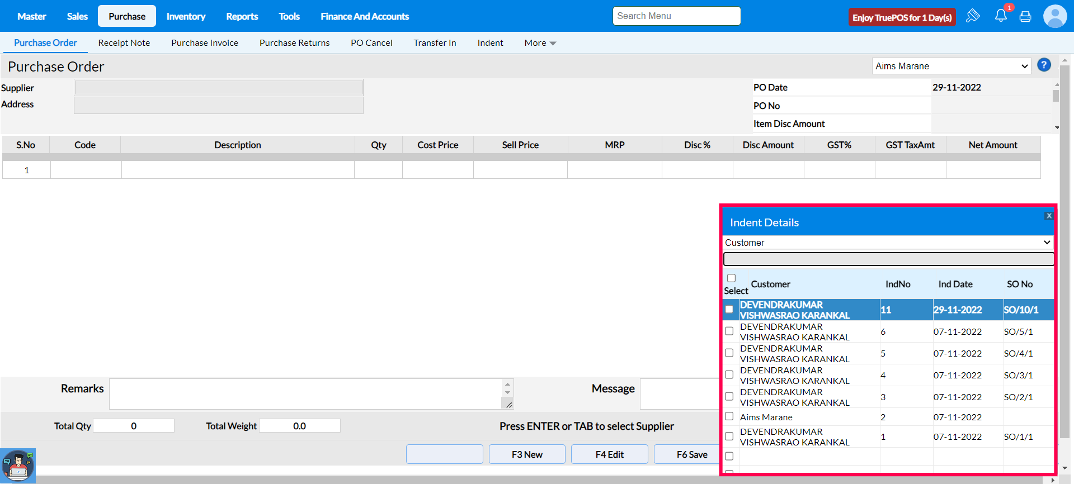Image resolution: width=1074 pixels, height=484 pixels.
Task: Click the Net Amount column header
Action: click(x=993, y=145)
